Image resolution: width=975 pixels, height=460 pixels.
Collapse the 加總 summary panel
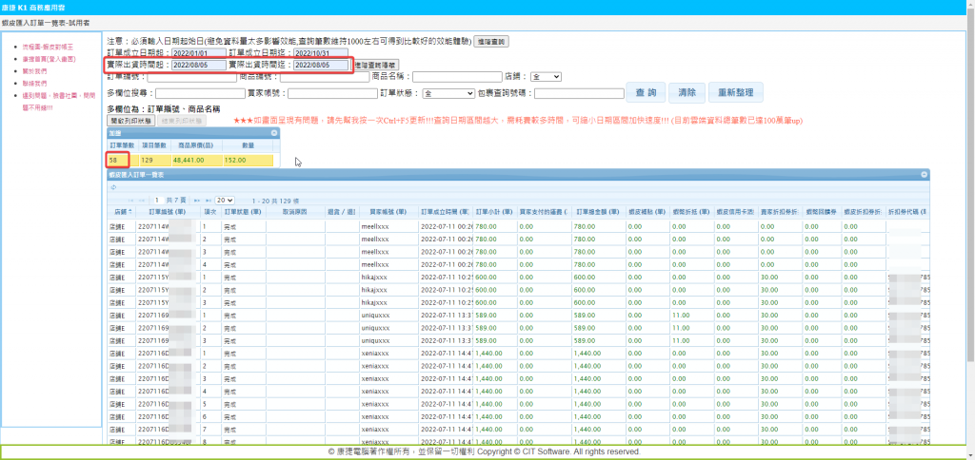274,133
